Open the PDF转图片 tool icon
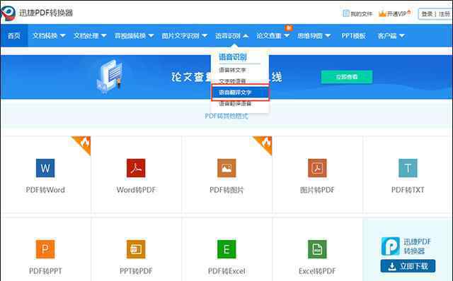 tap(226, 168)
